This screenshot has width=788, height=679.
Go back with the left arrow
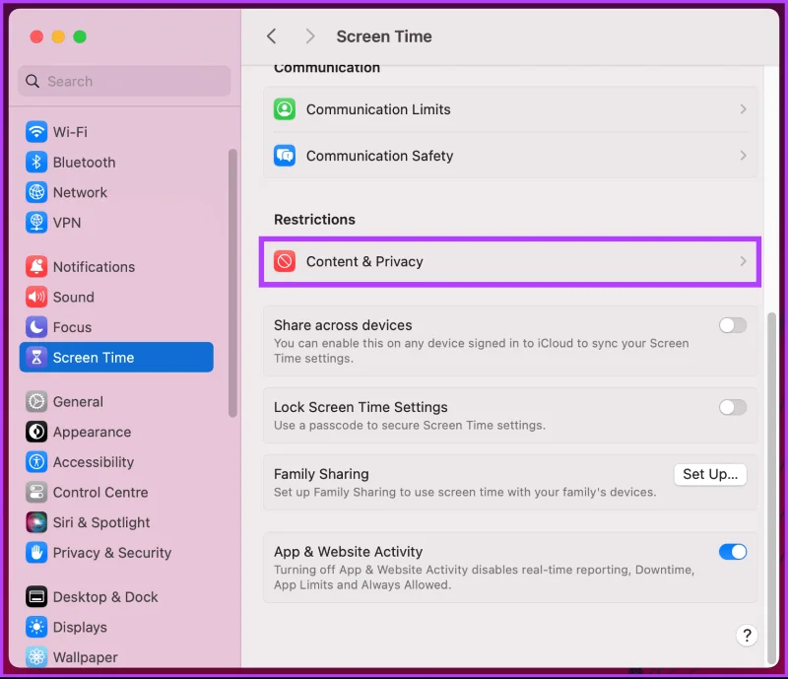pyautogui.click(x=272, y=36)
